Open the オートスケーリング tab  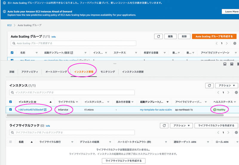click(x=56, y=72)
